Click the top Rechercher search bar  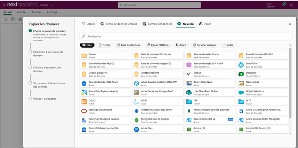(x=160, y=5)
